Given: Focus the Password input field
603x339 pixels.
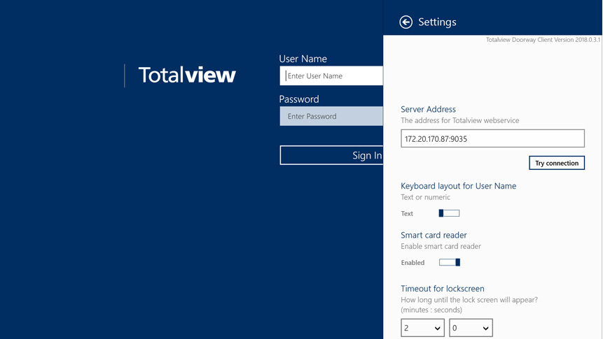Looking at the screenshot, I should point(331,116).
